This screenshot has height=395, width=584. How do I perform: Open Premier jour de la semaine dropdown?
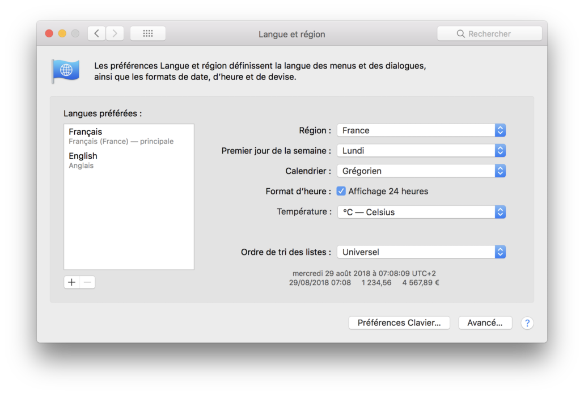421,151
